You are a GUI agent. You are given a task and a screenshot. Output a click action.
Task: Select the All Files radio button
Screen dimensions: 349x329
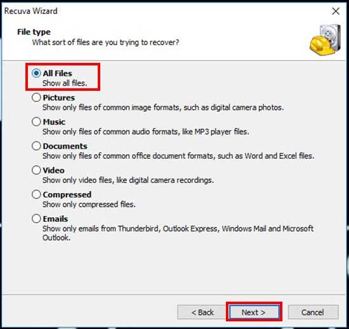[x=36, y=73]
